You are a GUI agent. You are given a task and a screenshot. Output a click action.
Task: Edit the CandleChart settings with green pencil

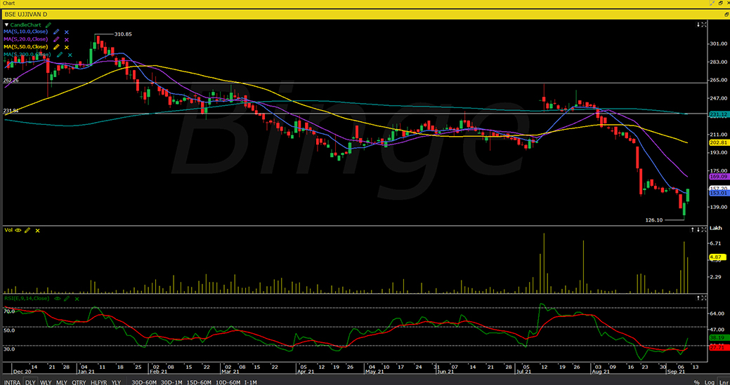(49, 25)
